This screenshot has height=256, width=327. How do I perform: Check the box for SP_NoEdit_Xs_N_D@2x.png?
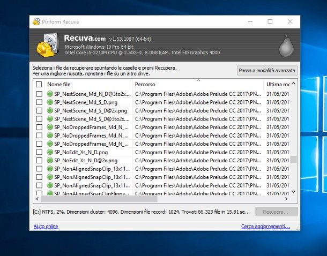pyautogui.click(x=39, y=160)
